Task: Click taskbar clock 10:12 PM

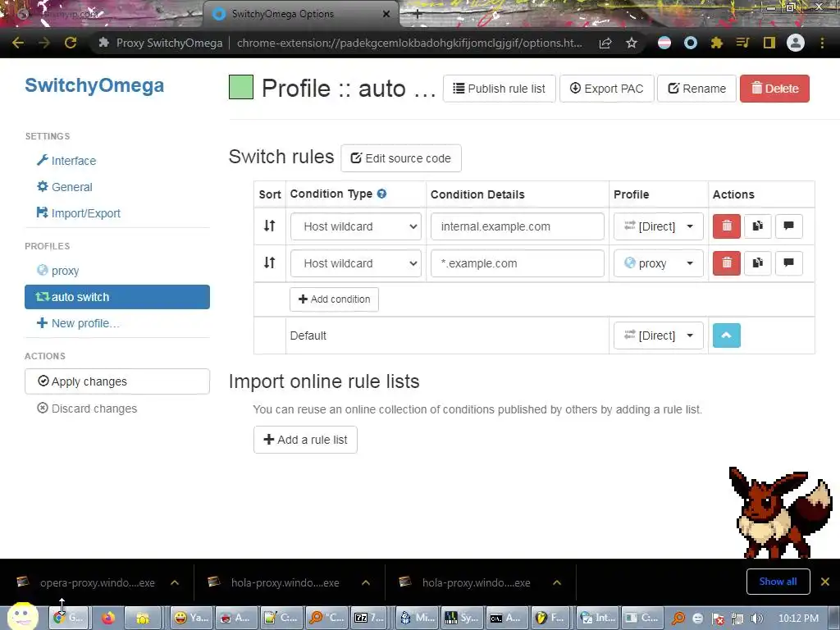Action: (x=798, y=619)
